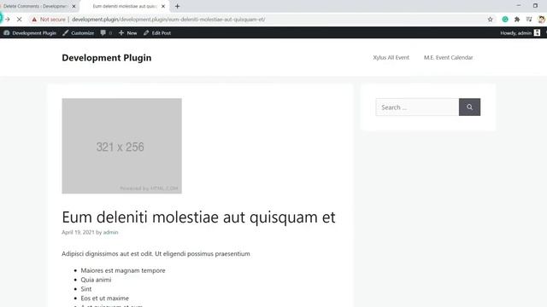Open the comments bubble in admin bar

pyautogui.click(x=106, y=32)
